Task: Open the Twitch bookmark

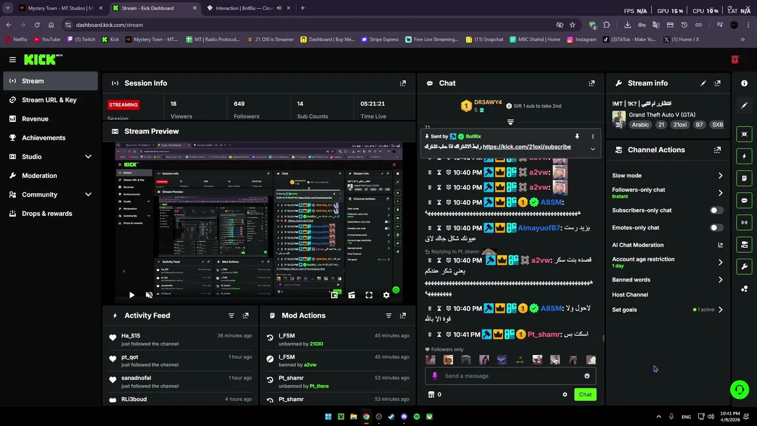Action: (x=81, y=40)
